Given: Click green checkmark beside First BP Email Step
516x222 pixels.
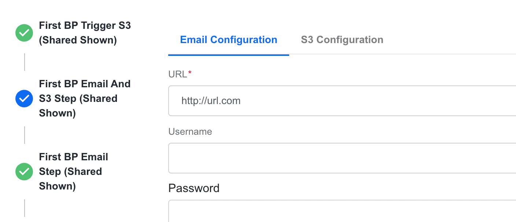Looking at the screenshot, I should (x=24, y=172).
